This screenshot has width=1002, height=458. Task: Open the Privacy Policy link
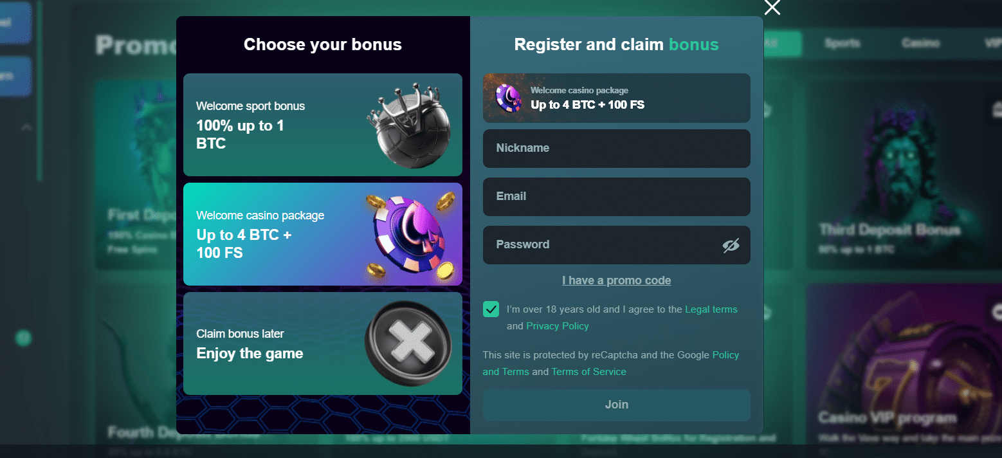557,325
